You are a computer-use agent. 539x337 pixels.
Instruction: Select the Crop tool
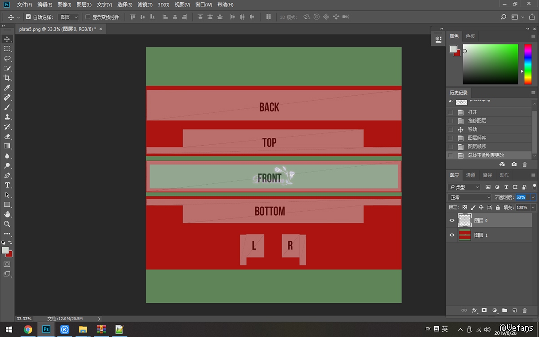(7, 78)
